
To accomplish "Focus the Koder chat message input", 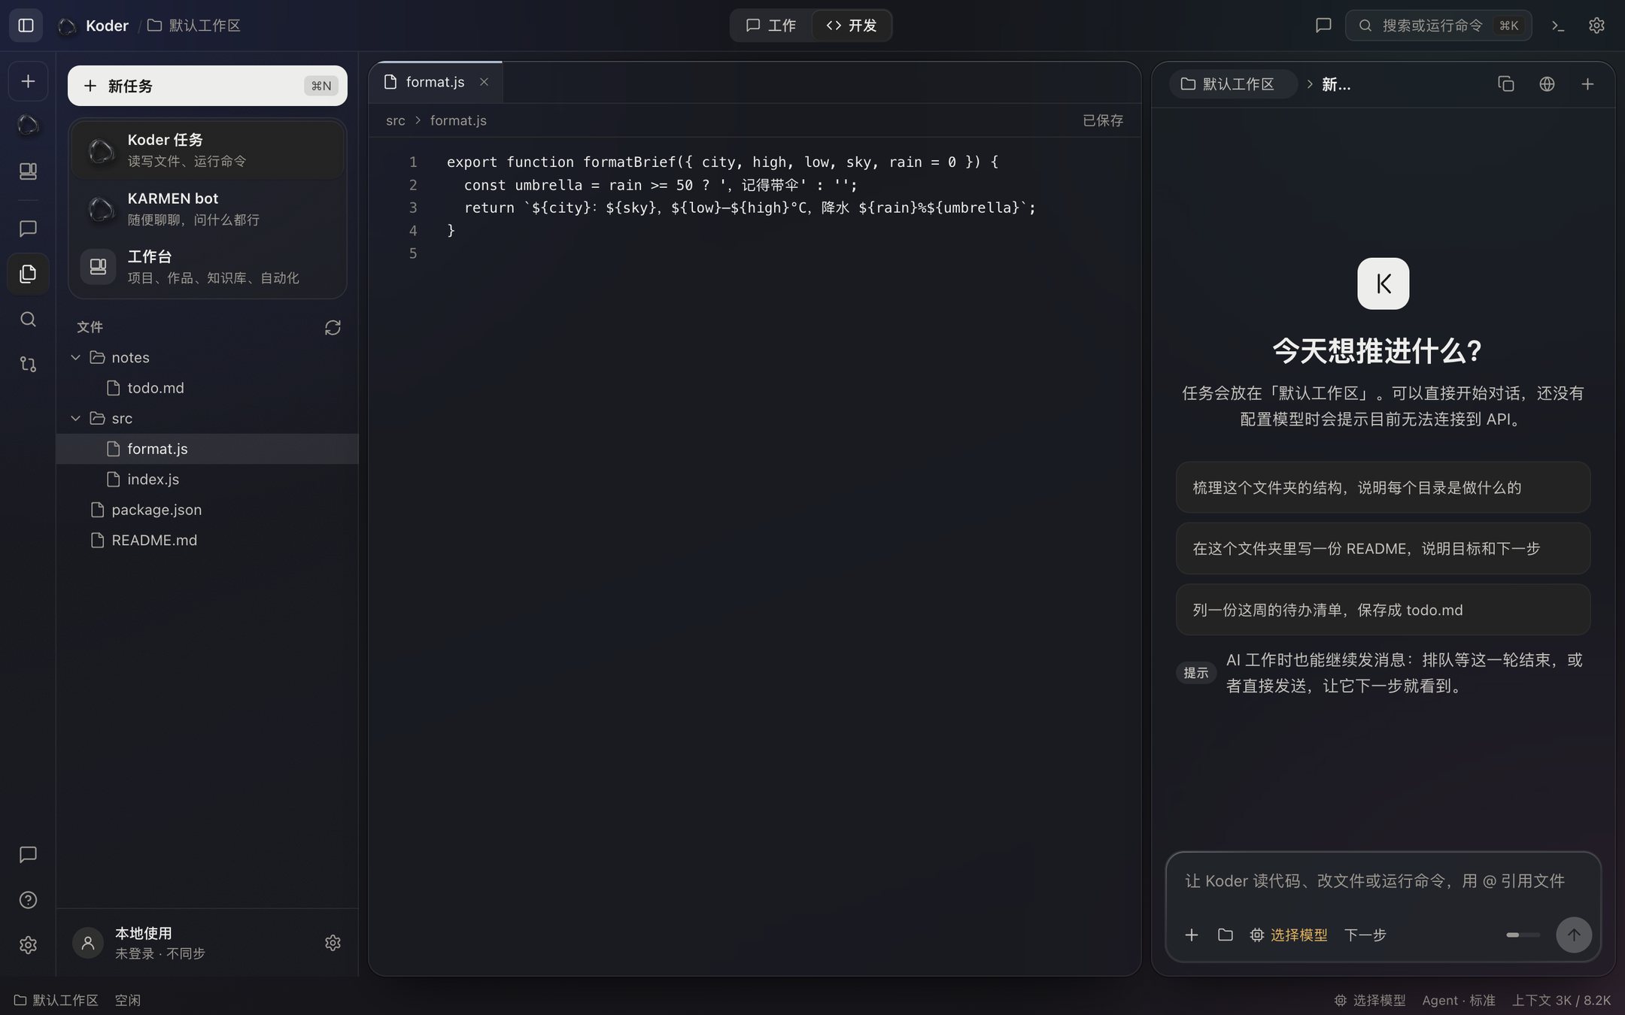I will point(1383,881).
